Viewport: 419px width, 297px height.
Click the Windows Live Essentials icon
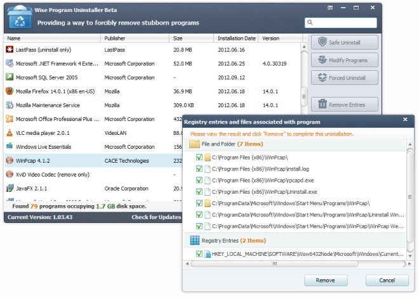coord(10,146)
